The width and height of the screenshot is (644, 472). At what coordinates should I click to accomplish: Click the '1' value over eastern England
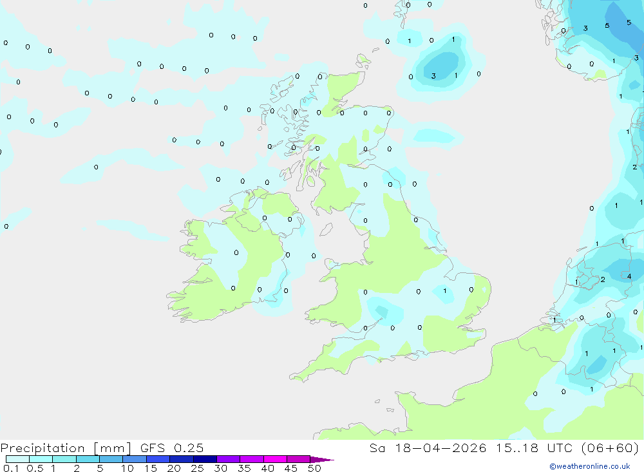pyautogui.click(x=445, y=291)
